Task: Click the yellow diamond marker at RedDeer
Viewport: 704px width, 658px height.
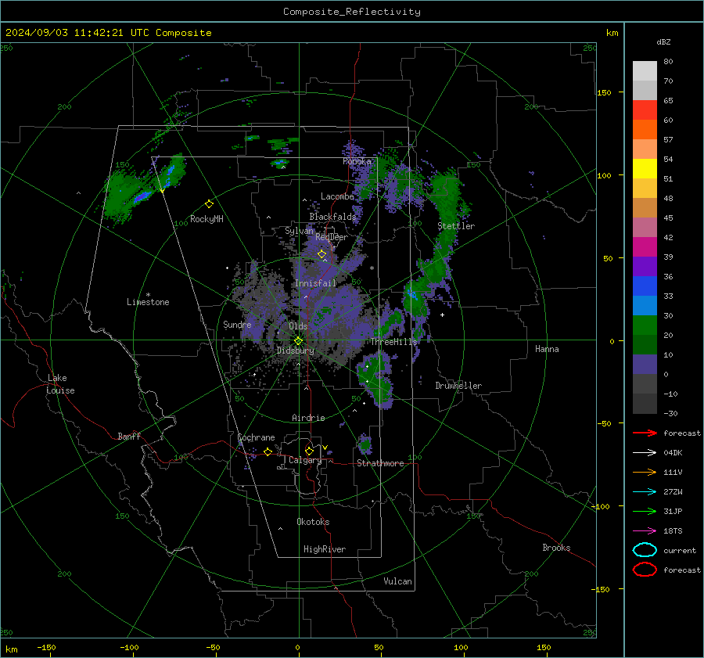Action: click(x=321, y=254)
